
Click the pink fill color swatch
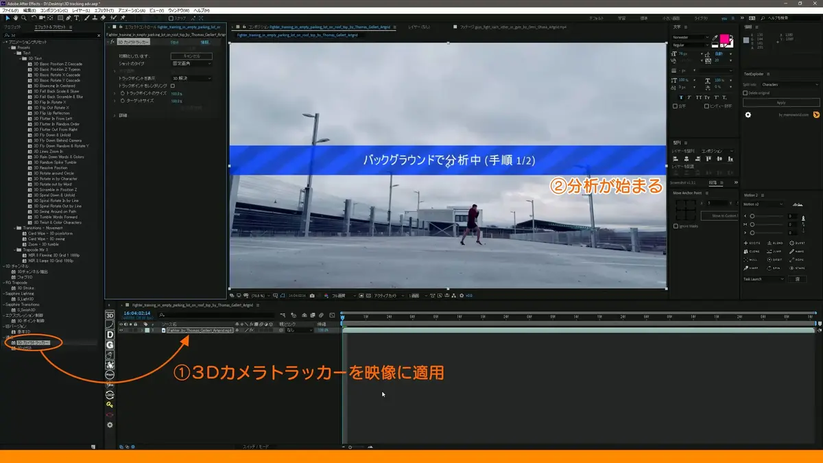[726, 41]
